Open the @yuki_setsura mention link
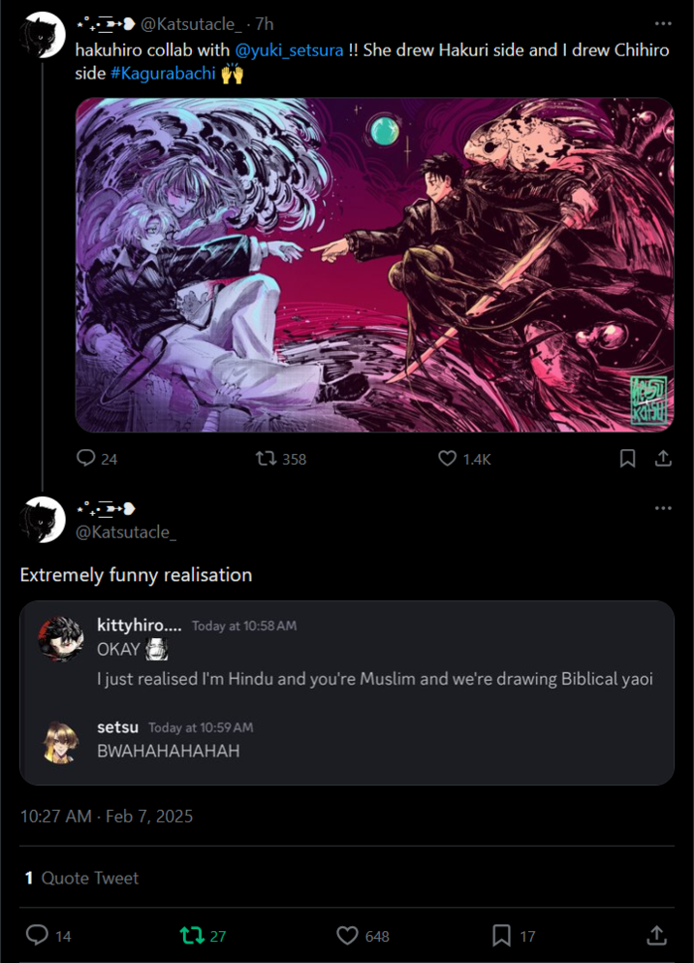Viewport: 694px width, 963px height. click(289, 50)
